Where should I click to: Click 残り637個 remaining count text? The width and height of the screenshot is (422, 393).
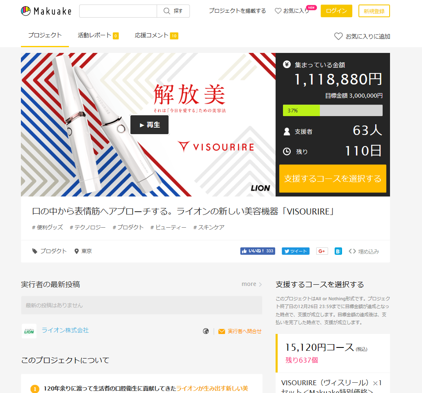pos(302,360)
